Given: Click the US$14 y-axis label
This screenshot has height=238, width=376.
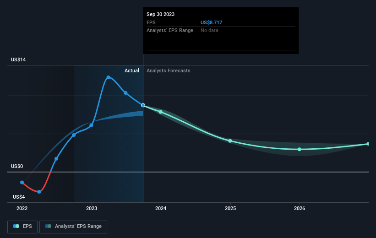Looking at the screenshot, I should (x=18, y=59).
